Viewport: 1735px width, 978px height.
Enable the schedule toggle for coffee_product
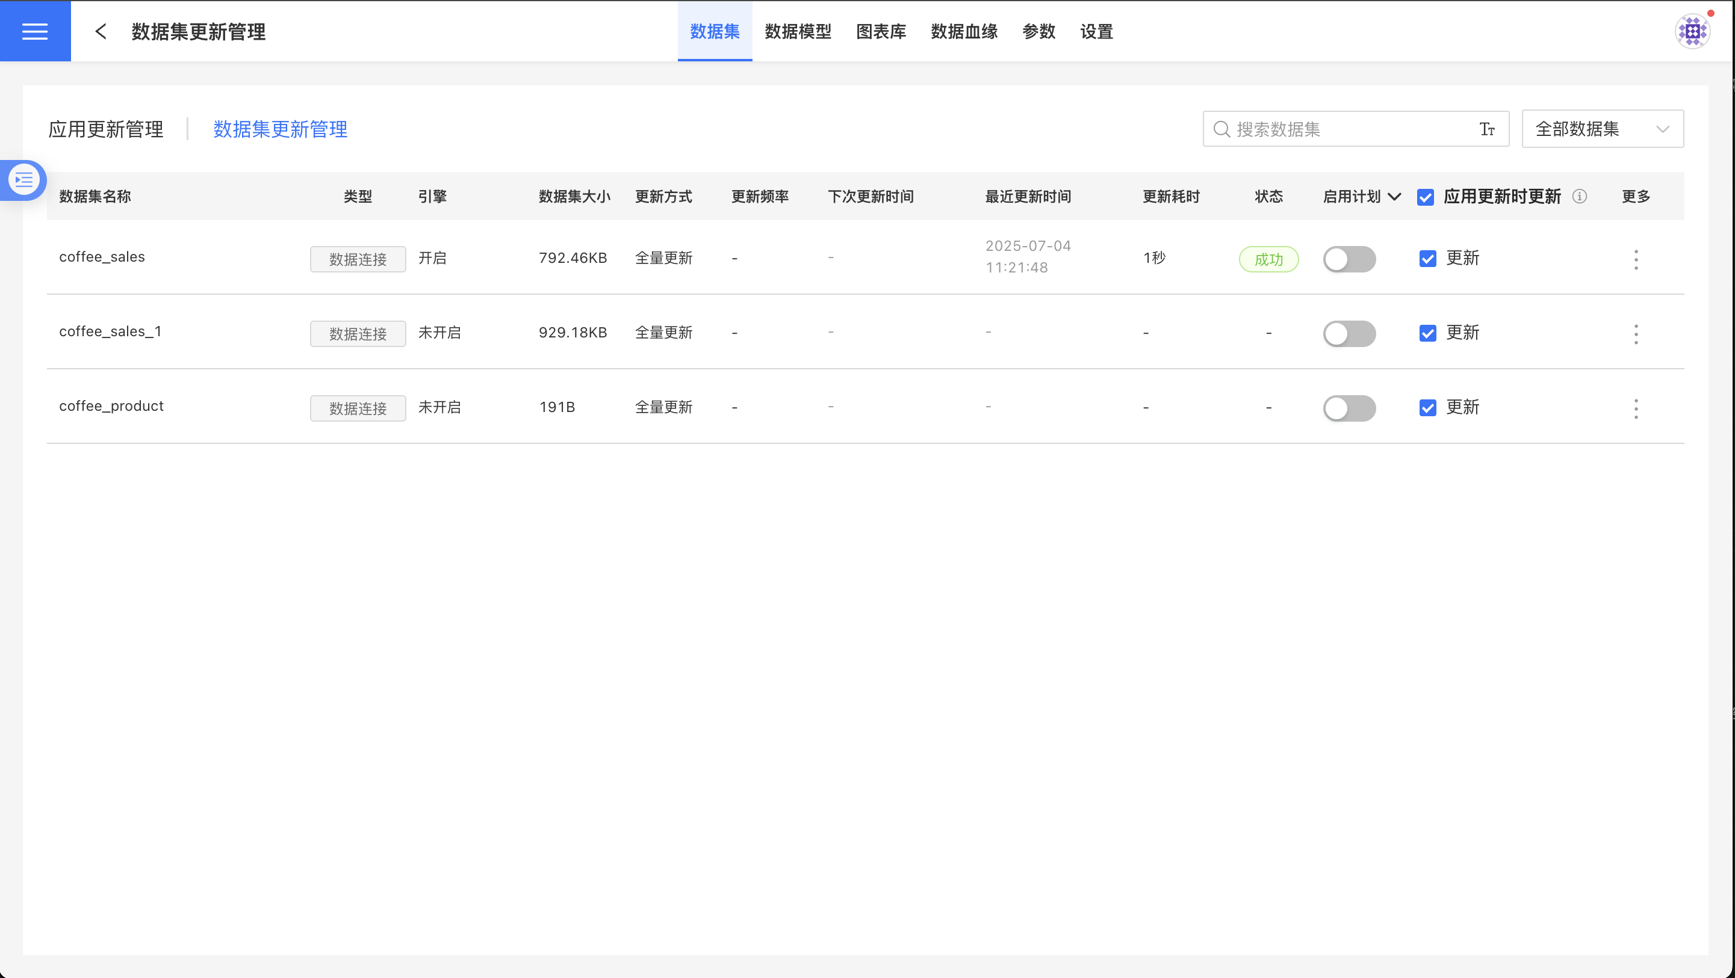(1349, 408)
